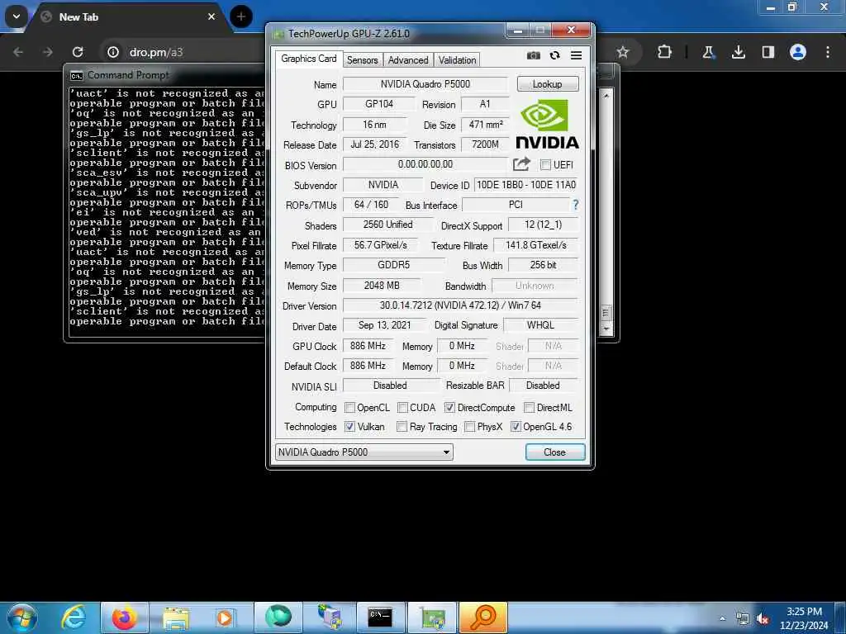Click the Command Prompt scrollbar down arrow
Screen dimensions: 846x634
click(x=606, y=329)
